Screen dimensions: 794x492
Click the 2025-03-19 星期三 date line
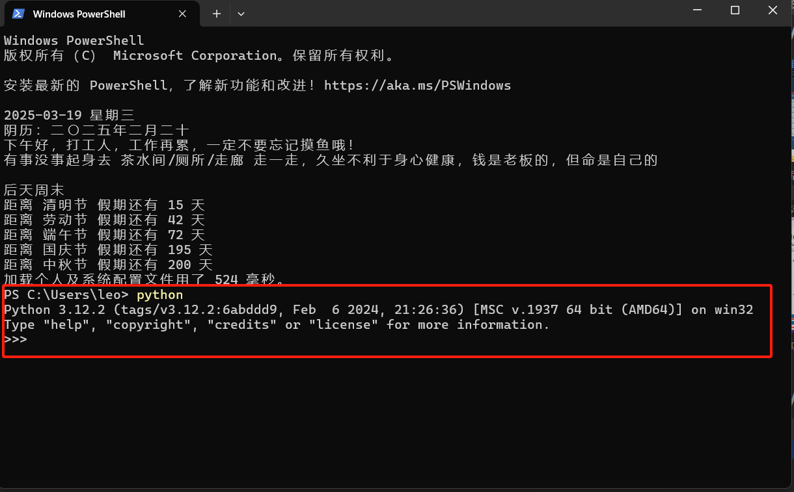click(x=69, y=116)
